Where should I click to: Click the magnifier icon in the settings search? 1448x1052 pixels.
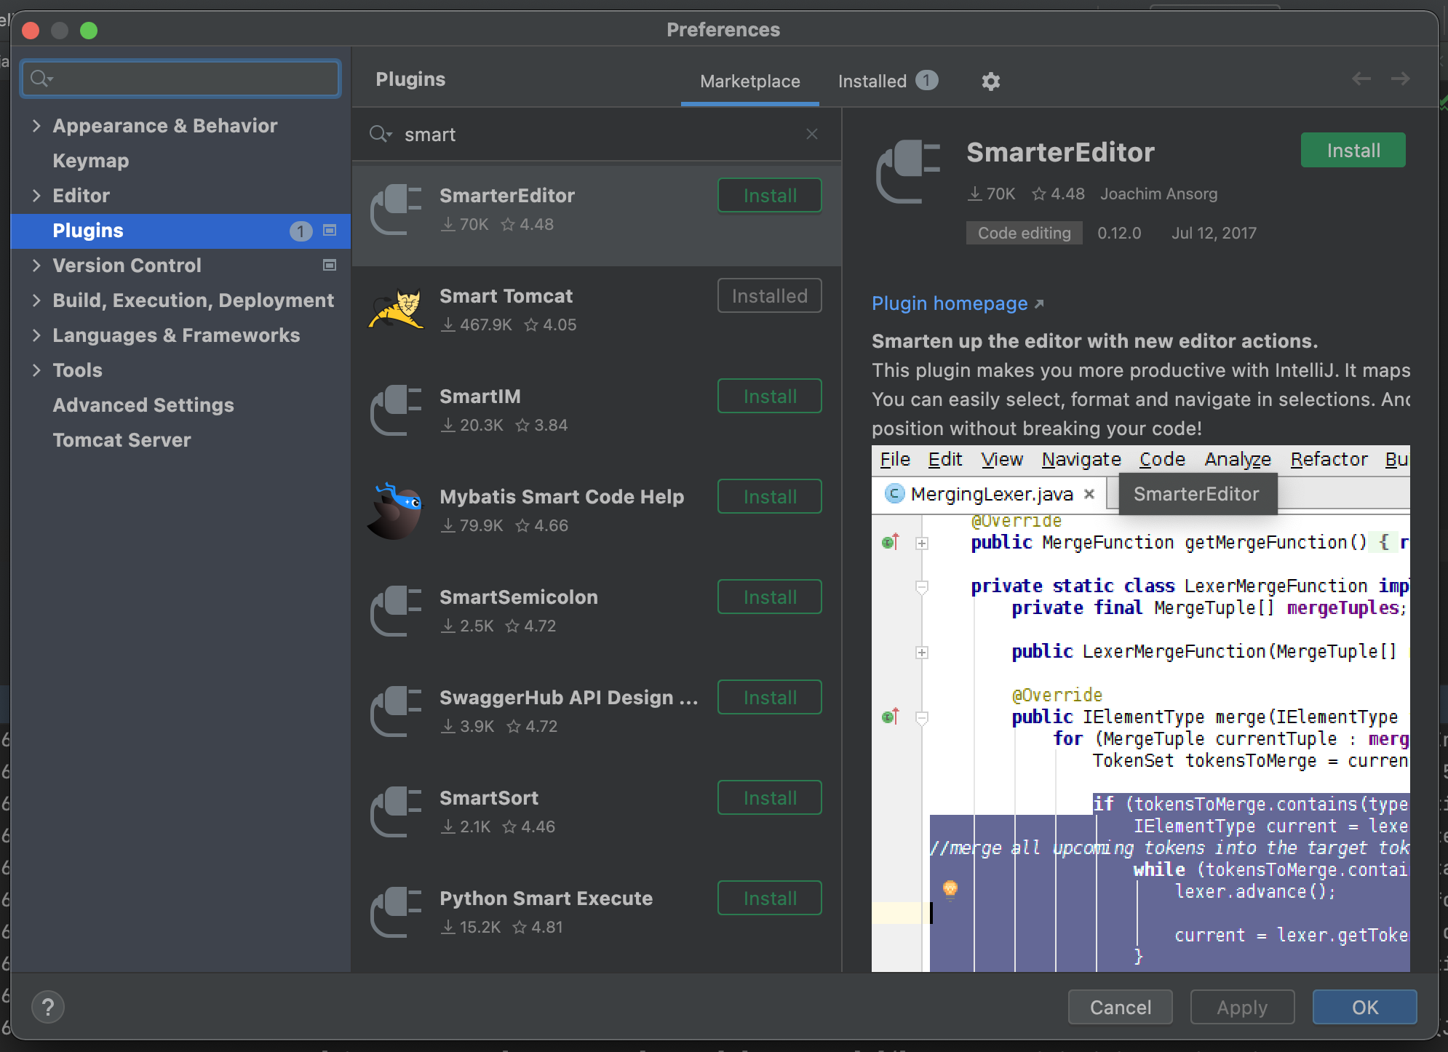point(41,79)
